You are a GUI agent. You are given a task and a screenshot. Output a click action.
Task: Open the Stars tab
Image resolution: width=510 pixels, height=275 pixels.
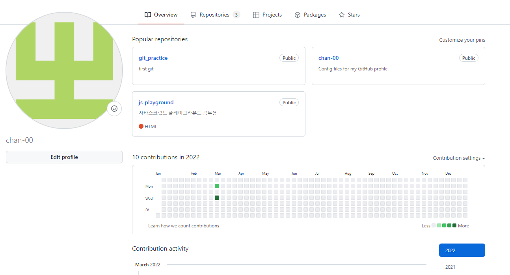point(349,15)
